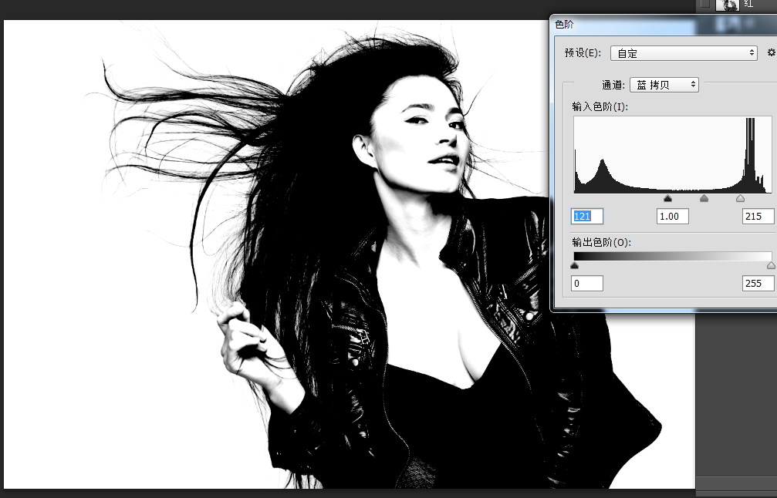Click the 色阶 dialog title bar text

click(x=564, y=24)
